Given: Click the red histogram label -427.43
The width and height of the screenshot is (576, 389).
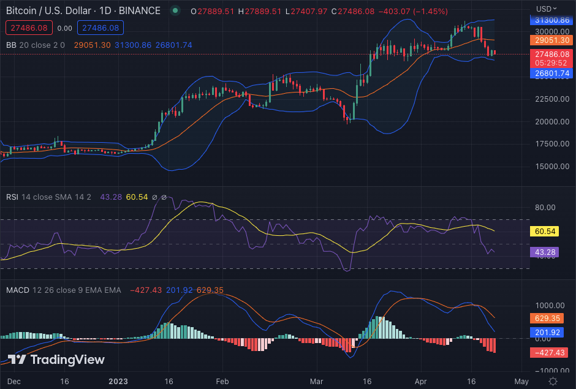Looking at the screenshot, I should click(549, 353).
